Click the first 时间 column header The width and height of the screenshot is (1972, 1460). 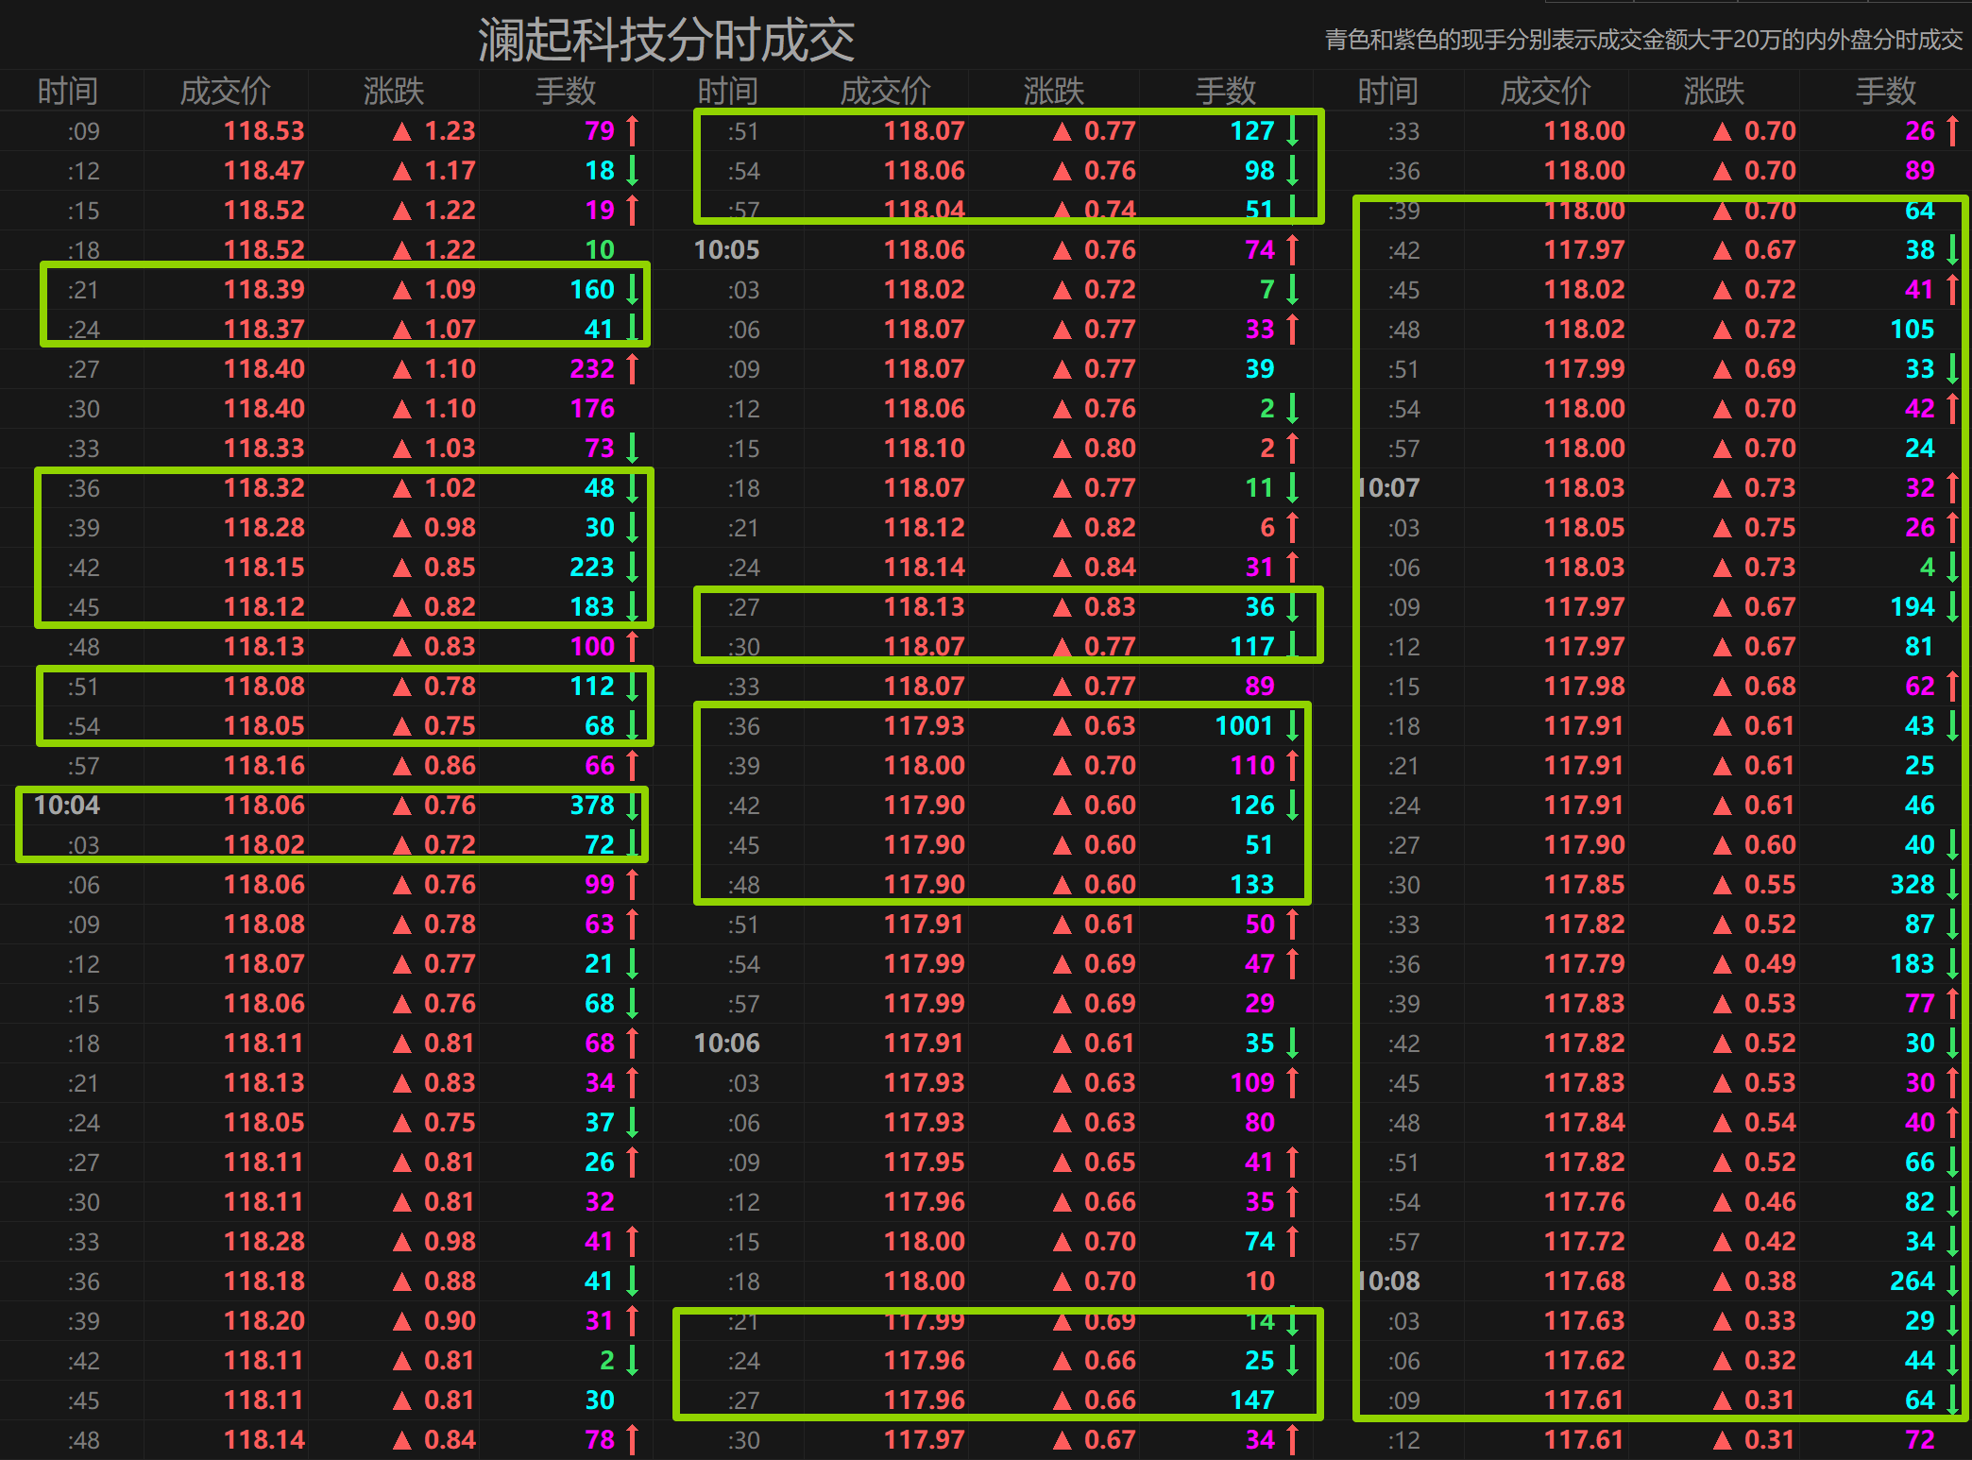67,91
